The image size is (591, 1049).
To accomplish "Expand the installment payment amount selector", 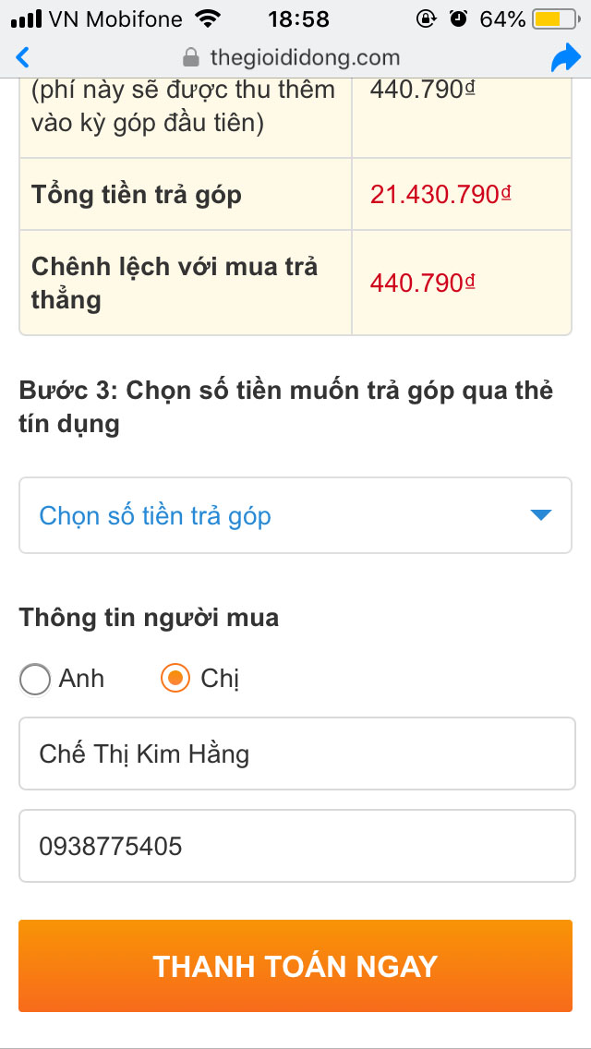I will click(295, 515).
